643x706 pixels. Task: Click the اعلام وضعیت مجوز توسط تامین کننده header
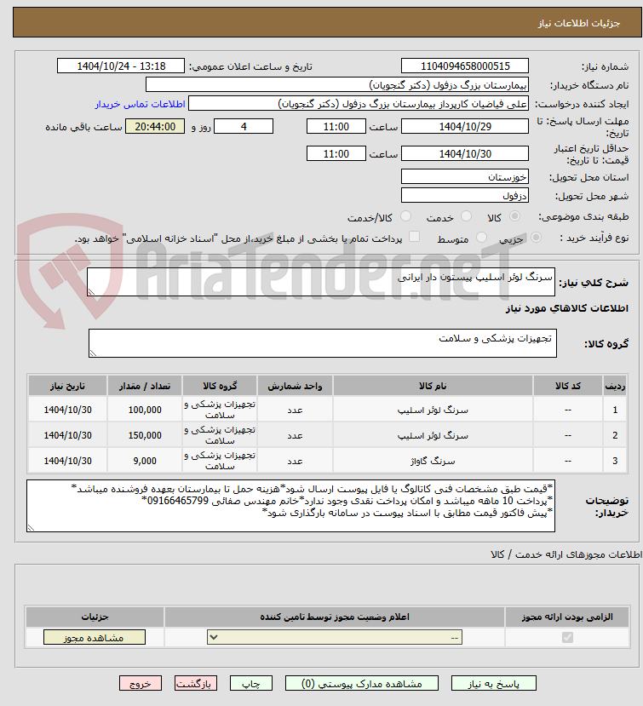tap(335, 617)
